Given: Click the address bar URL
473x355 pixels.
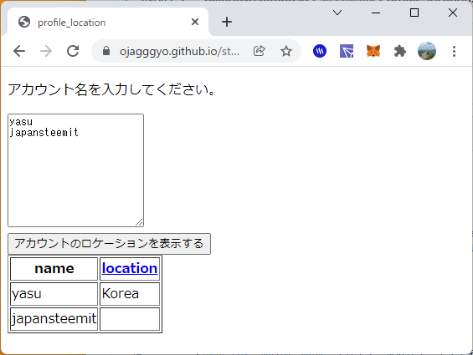Looking at the screenshot, I should (x=179, y=51).
